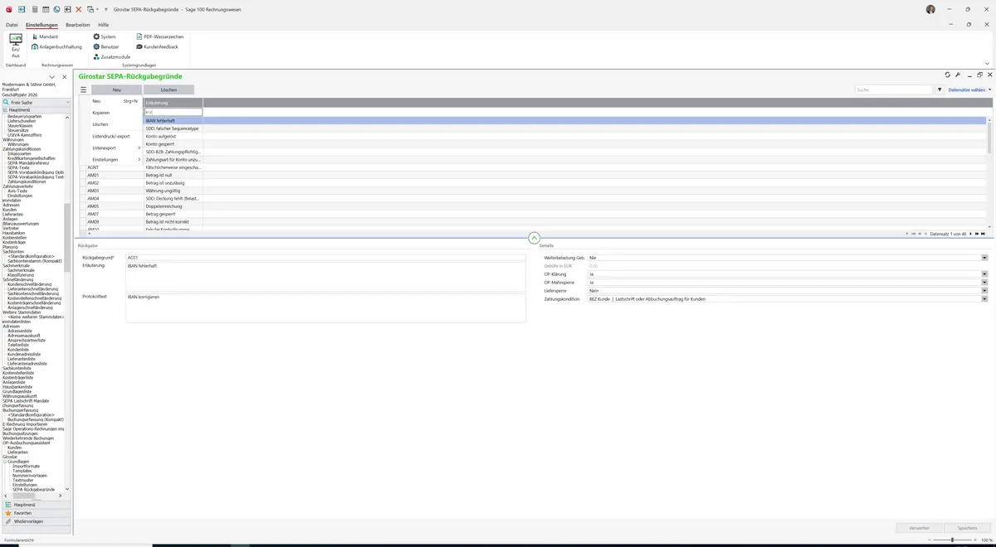The height and width of the screenshot is (547, 996).
Task: Open the Favoriten section in sidebar
Action: pyautogui.click(x=37, y=513)
